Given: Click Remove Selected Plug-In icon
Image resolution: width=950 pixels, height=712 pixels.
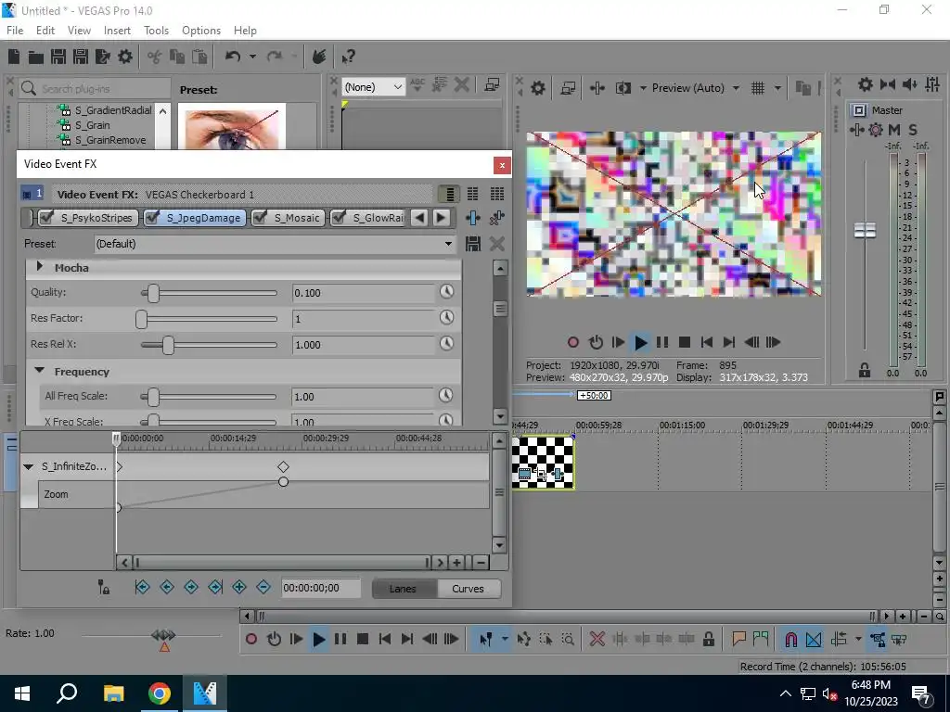Looking at the screenshot, I should [x=497, y=218].
